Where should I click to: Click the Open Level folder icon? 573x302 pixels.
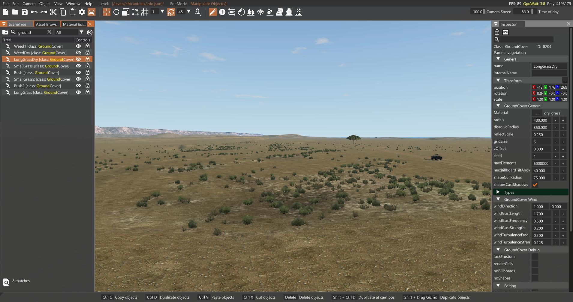[15, 12]
